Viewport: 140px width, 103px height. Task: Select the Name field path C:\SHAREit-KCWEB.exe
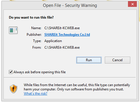62,28
